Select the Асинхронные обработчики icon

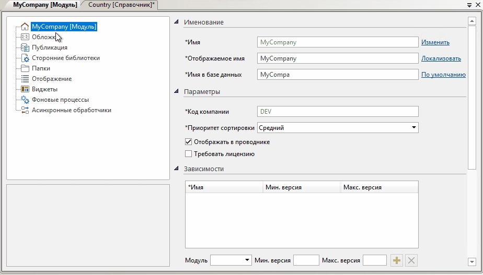coord(25,110)
